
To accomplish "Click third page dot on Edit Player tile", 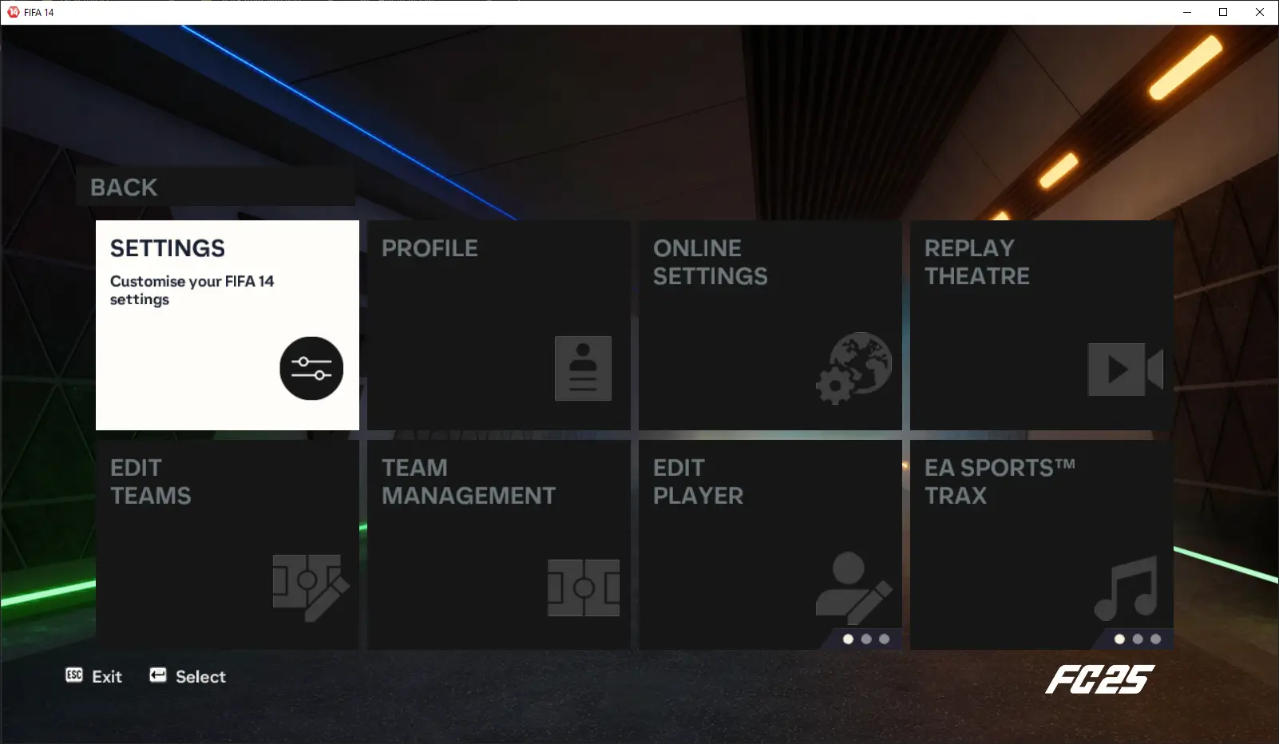I will point(884,639).
